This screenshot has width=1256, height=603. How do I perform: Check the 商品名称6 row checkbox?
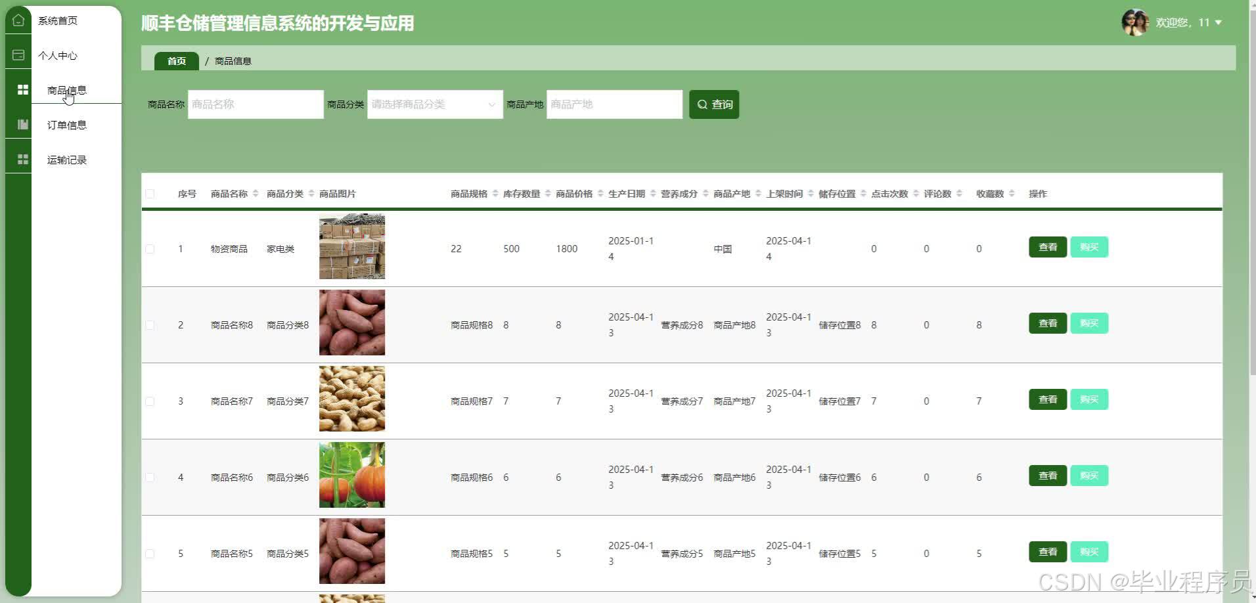(x=150, y=478)
